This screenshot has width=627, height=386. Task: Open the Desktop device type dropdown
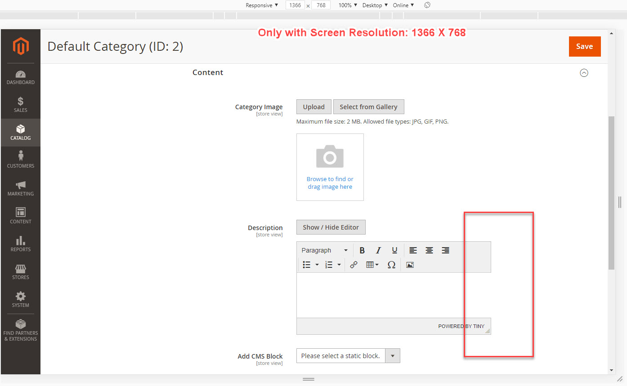tap(375, 5)
